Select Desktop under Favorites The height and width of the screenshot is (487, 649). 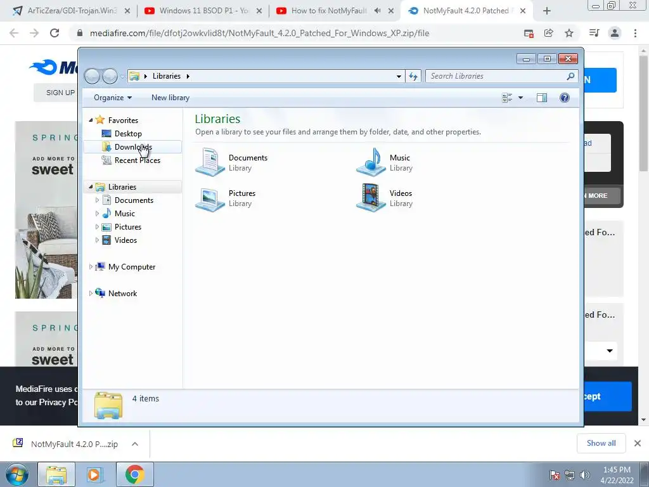tap(128, 134)
